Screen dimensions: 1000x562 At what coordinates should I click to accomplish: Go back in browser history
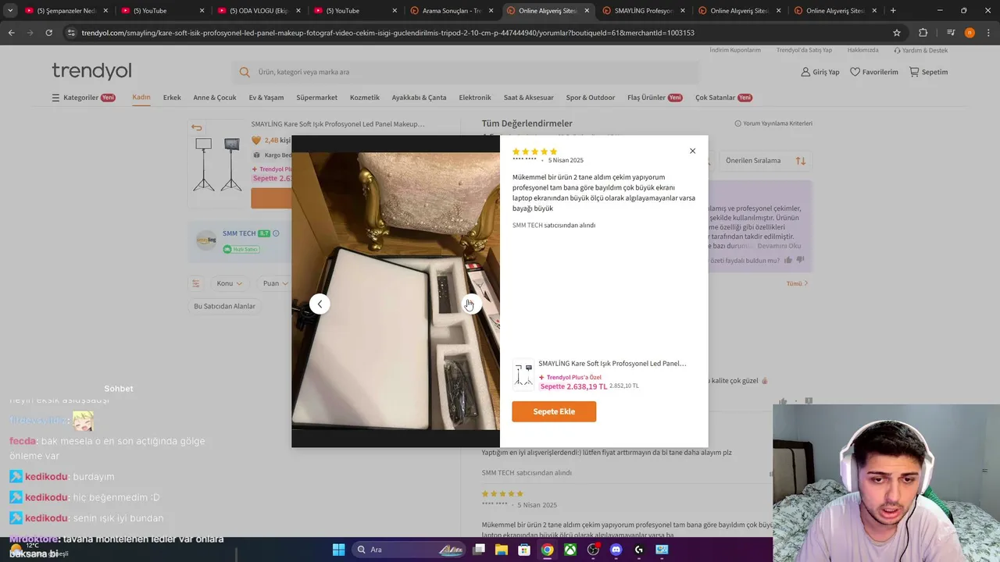click(x=11, y=33)
